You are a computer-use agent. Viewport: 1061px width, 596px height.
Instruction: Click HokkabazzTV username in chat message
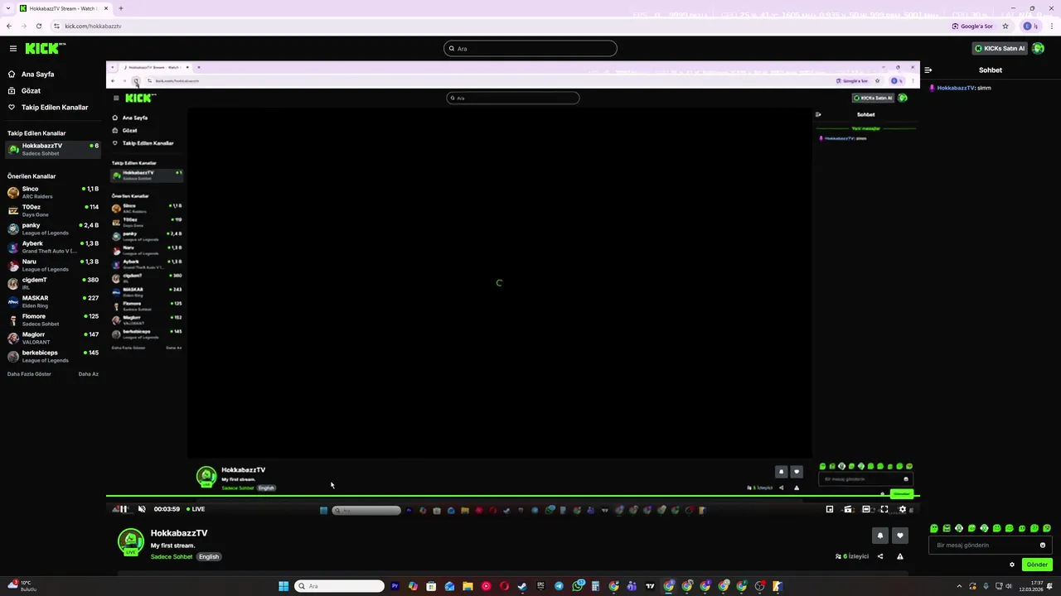pos(956,88)
